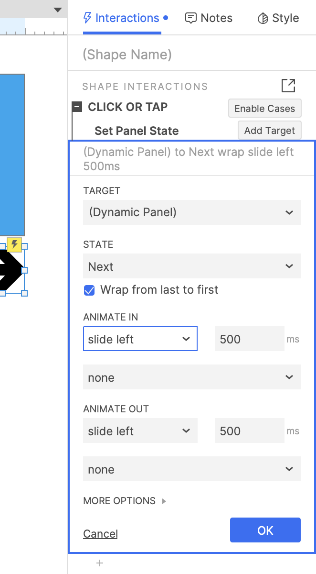Open interactions in pop-out window icon
Screen dimensions: 316x574
click(288, 86)
